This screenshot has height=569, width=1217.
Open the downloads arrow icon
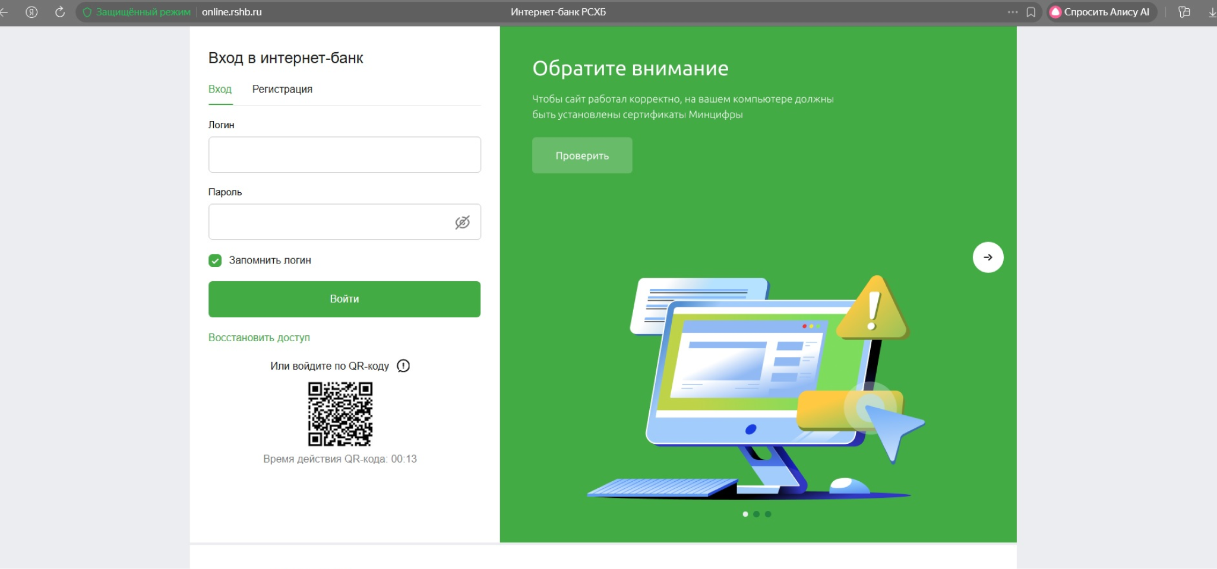point(1212,12)
